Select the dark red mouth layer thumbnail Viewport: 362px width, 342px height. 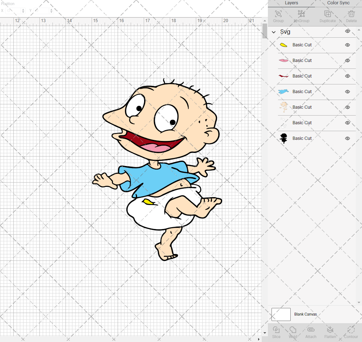[283, 76]
